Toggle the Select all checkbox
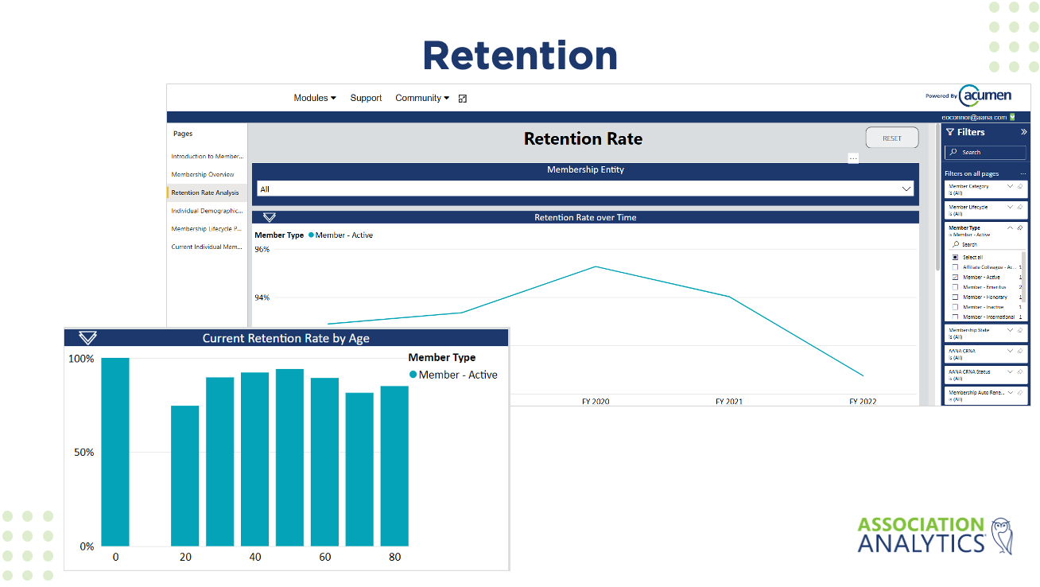Viewport: 1040px width, 587px height. (954, 257)
